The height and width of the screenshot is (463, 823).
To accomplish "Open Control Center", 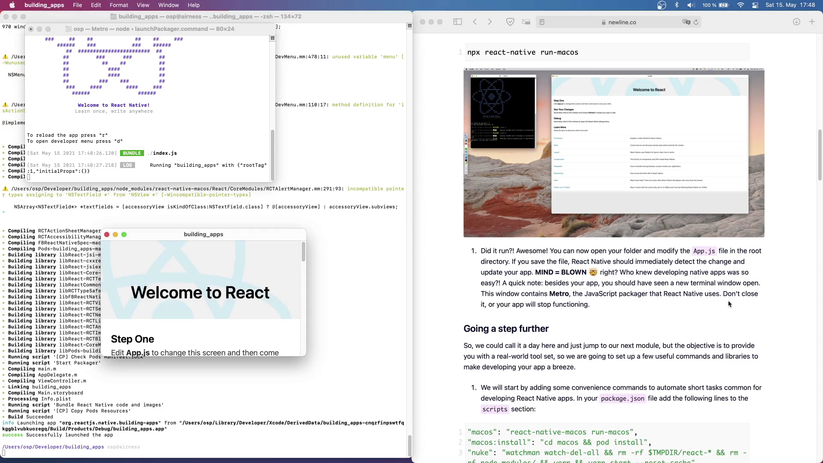I will coord(755,5).
